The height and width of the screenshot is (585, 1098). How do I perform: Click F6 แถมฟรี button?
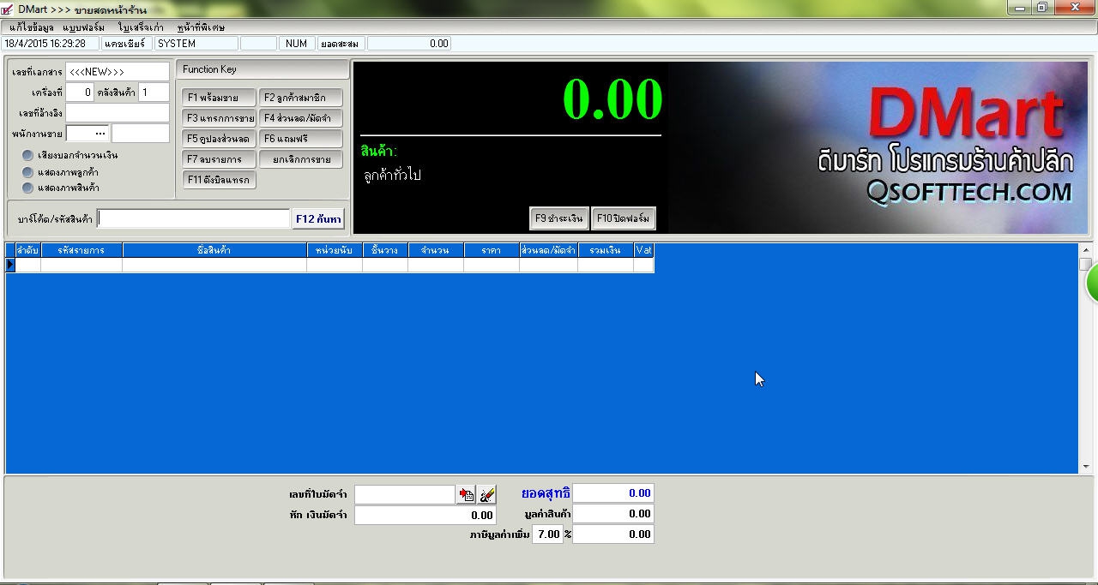(300, 139)
